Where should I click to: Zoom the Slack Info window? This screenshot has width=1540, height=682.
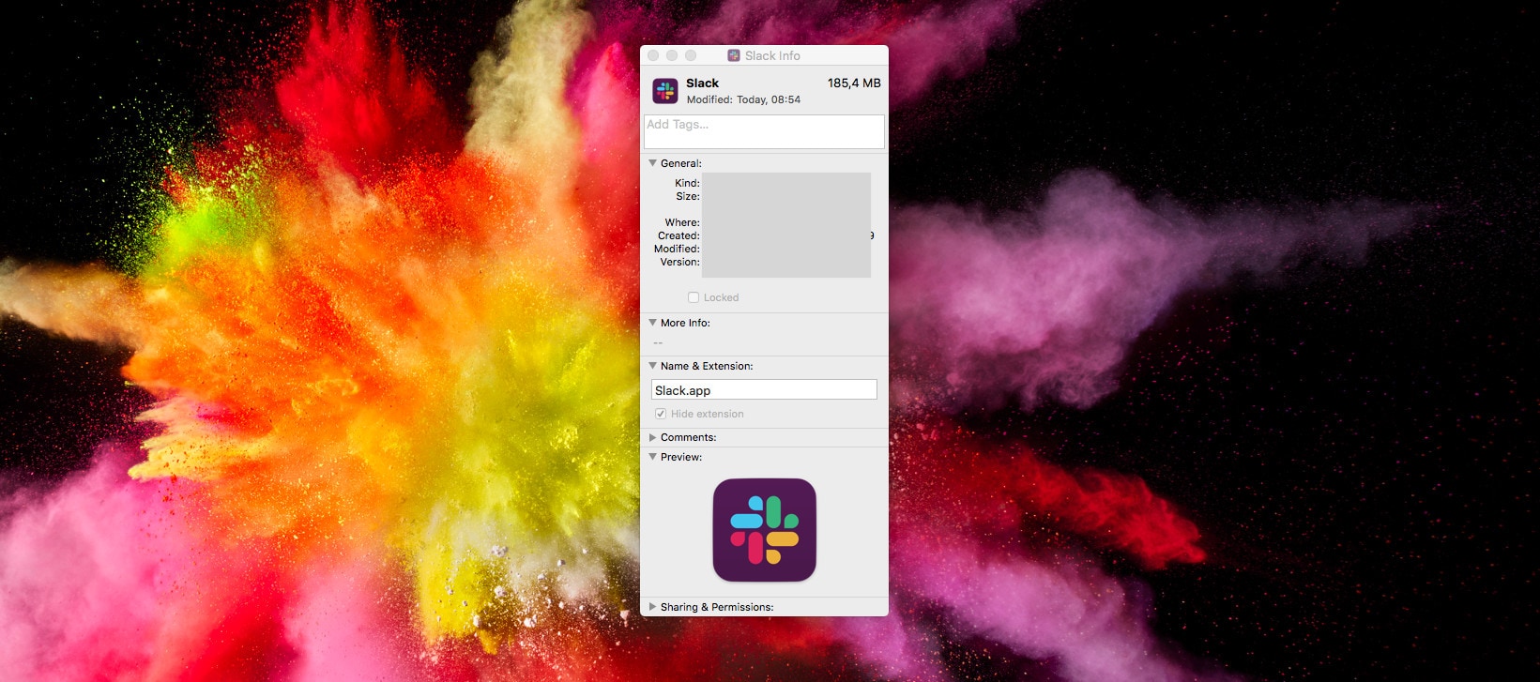[691, 55]
